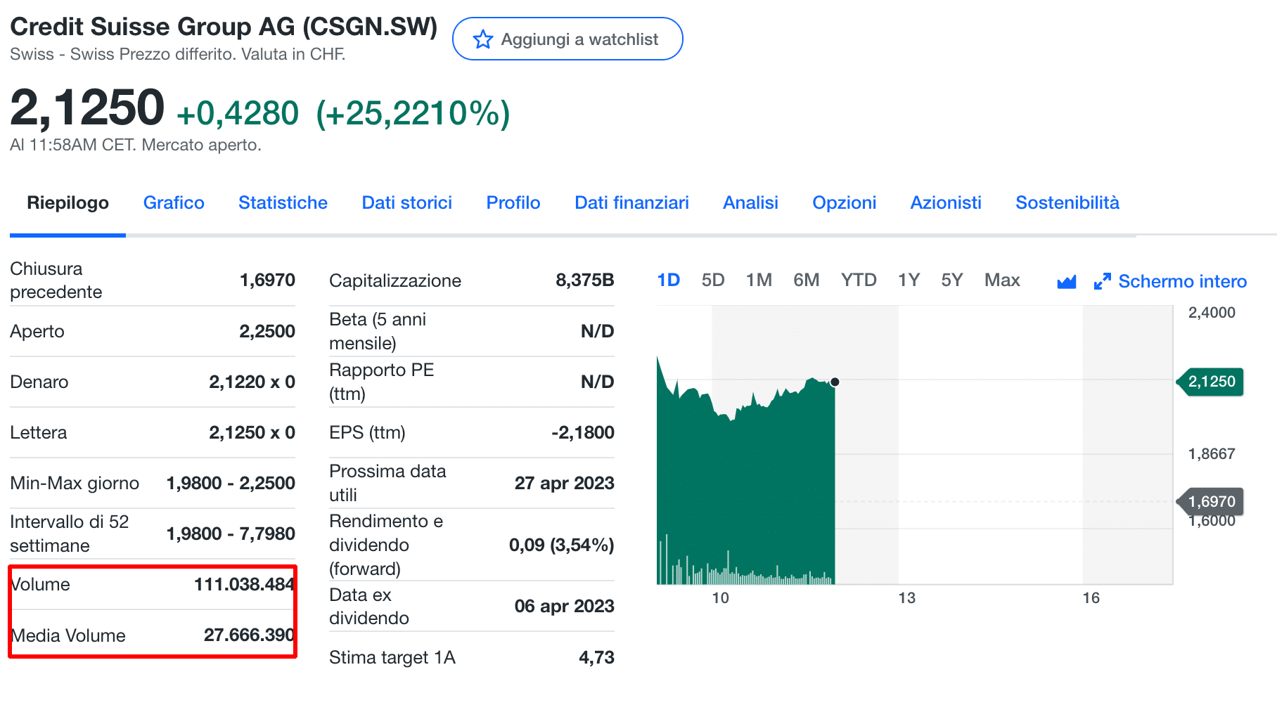Open the Profilo tab
Viewport: 1277px width, 724px height.
[513, 203]
